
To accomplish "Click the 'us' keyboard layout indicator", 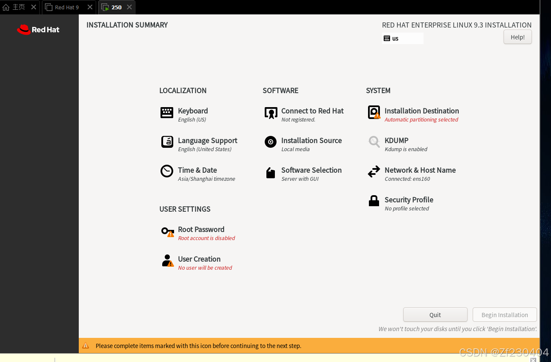I will coord(402,38).
